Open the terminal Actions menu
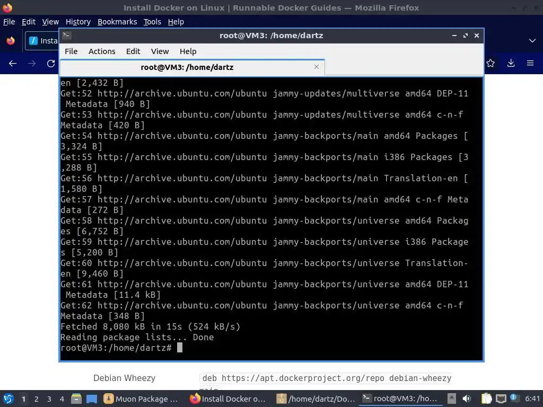The image size is (543, 407). coord(102,51)
